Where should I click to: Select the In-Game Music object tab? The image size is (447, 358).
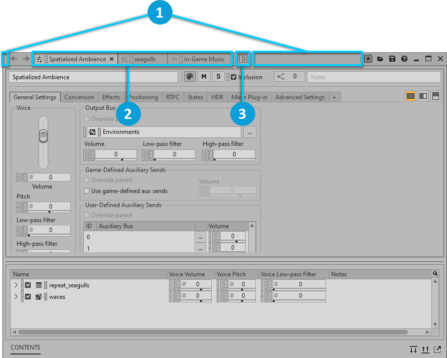click(201, 59)
